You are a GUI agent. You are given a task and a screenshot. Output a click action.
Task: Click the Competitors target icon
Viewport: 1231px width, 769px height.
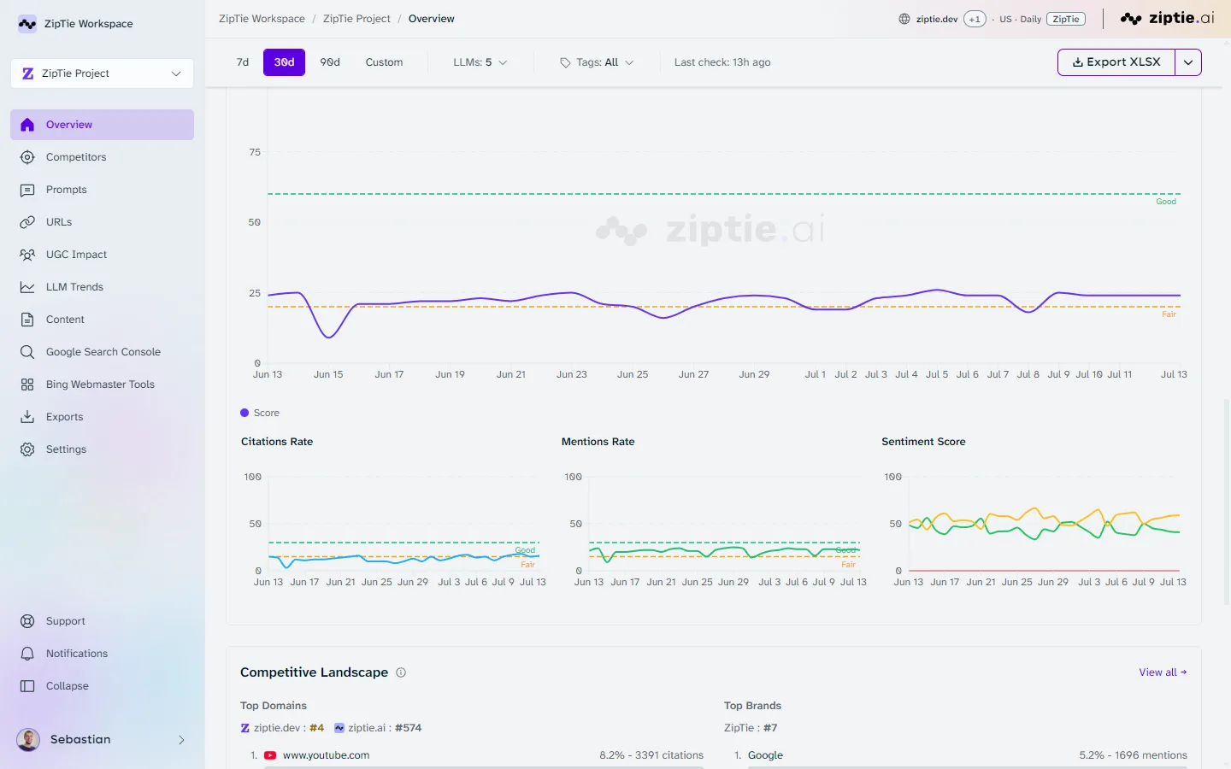pyautogui.click(x=27, y=157)
